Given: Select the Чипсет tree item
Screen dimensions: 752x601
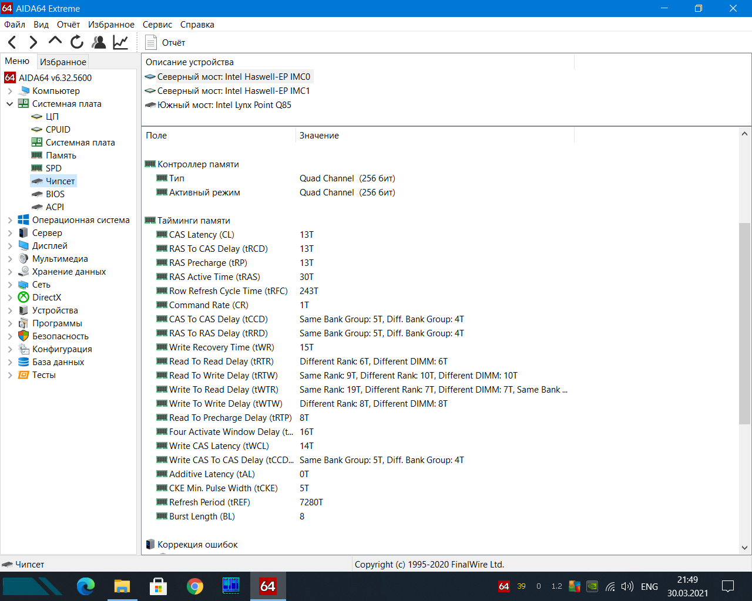Looking at the screenshot, I should [x=61, y=181].
